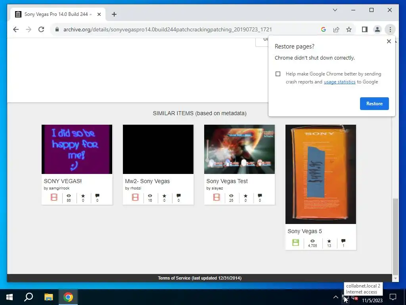
Task: Open Chrome three-dot menu
Action: coord(390,29)
